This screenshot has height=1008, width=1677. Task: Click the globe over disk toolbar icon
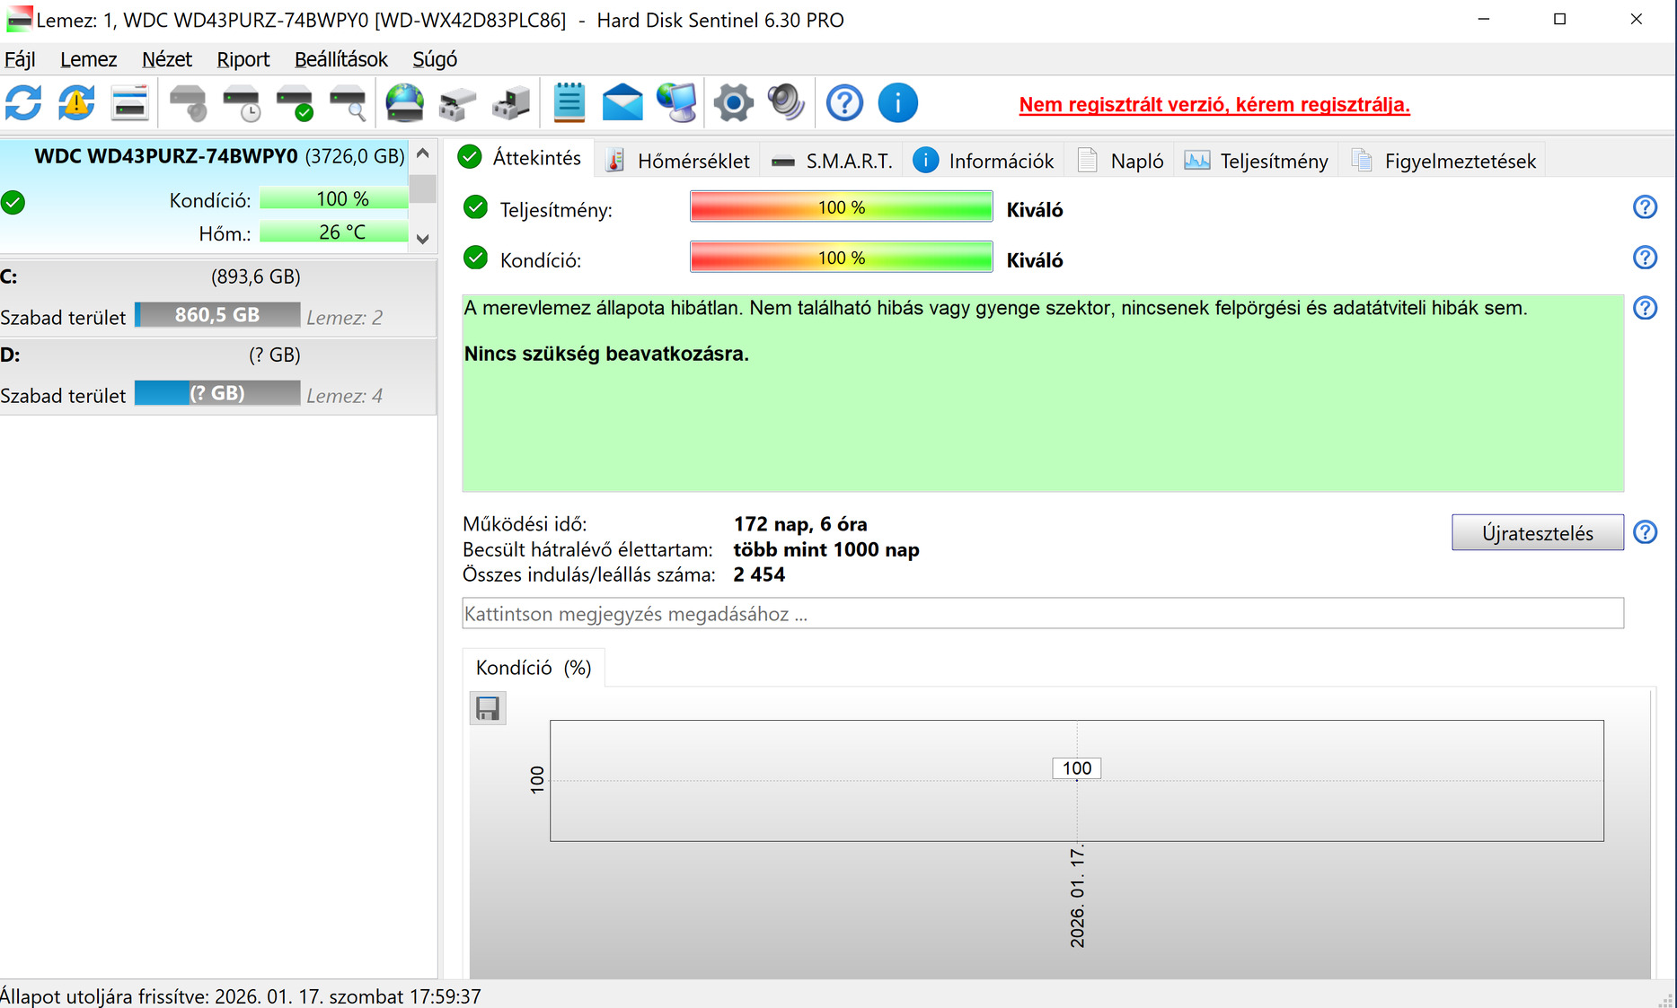pos(405,103)
